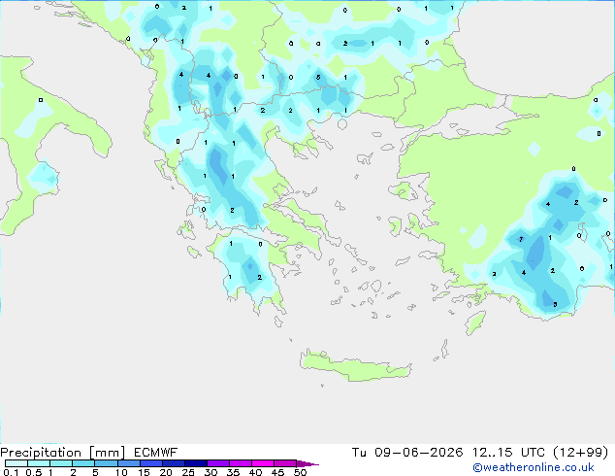Click the above-50 mm legend arrow tip

[x=308, y=463]
